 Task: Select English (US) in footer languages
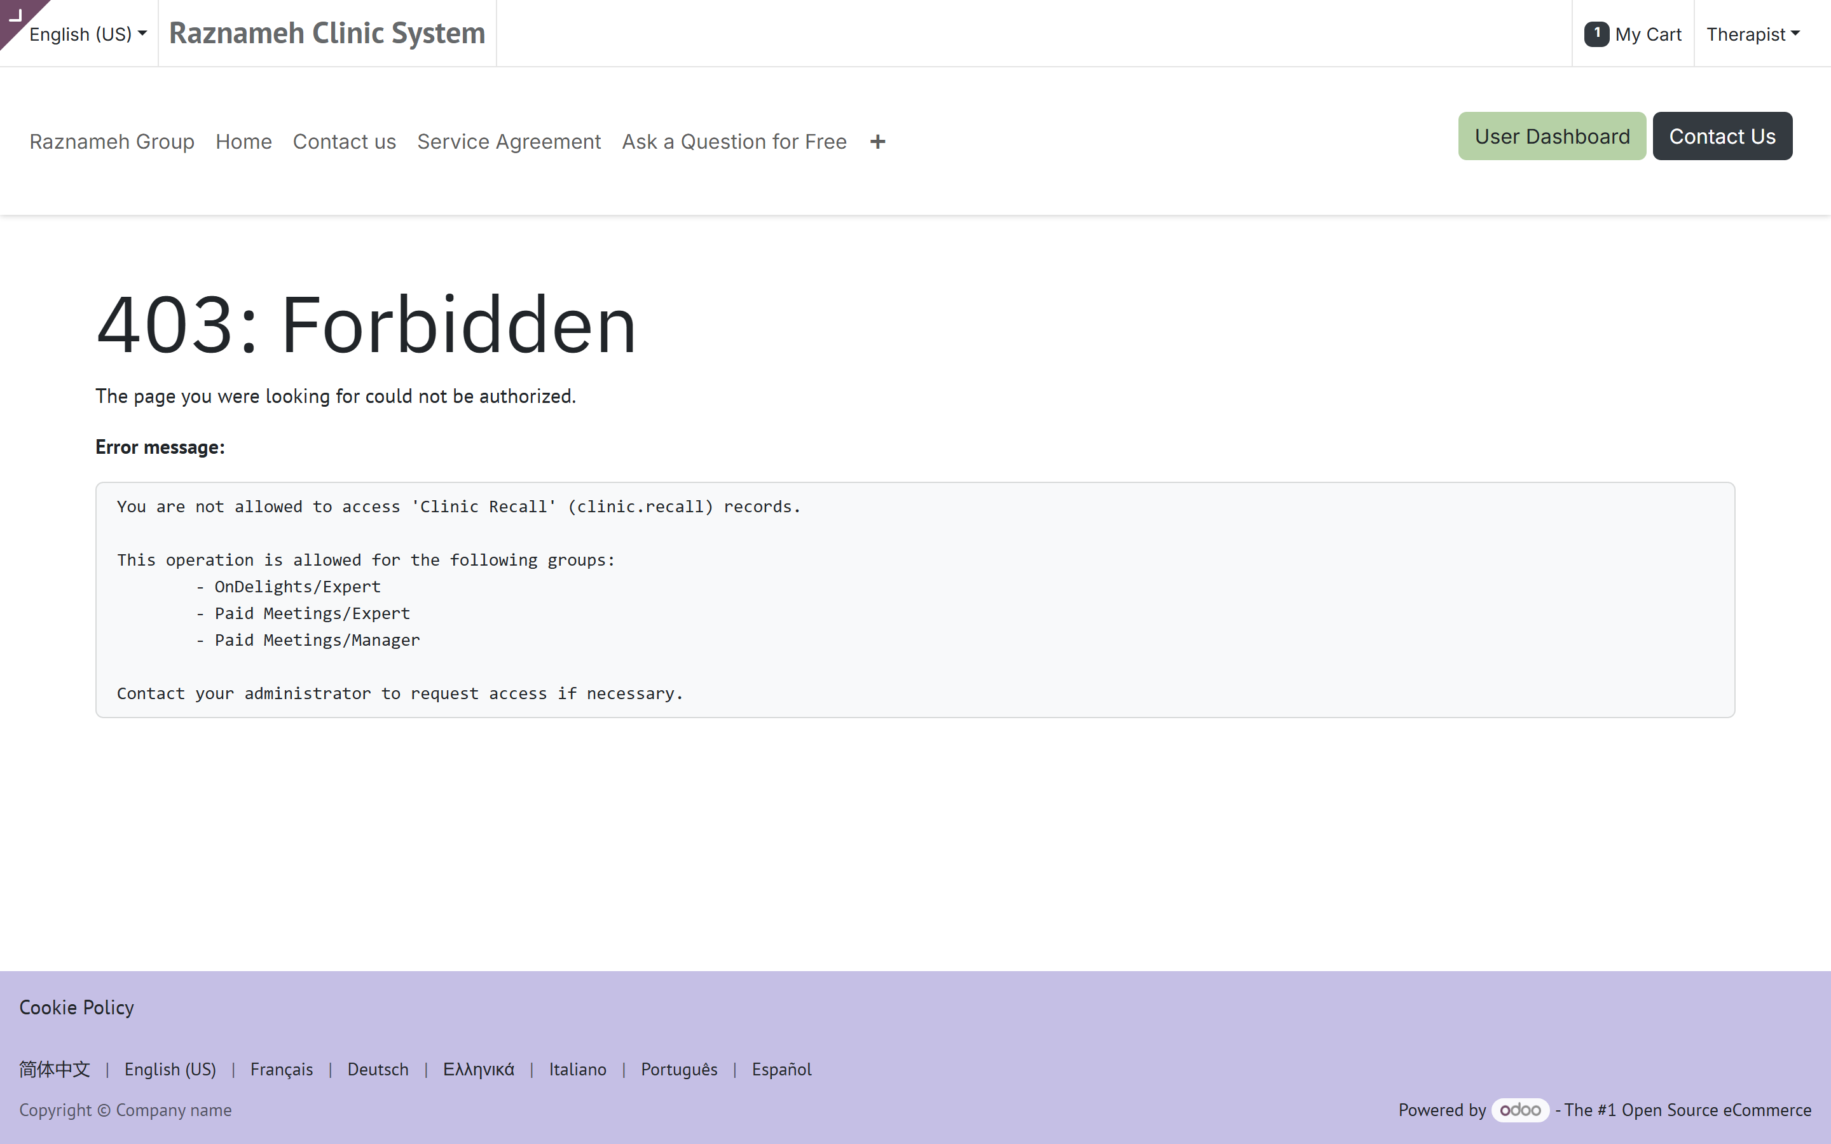coord(170,1069)
